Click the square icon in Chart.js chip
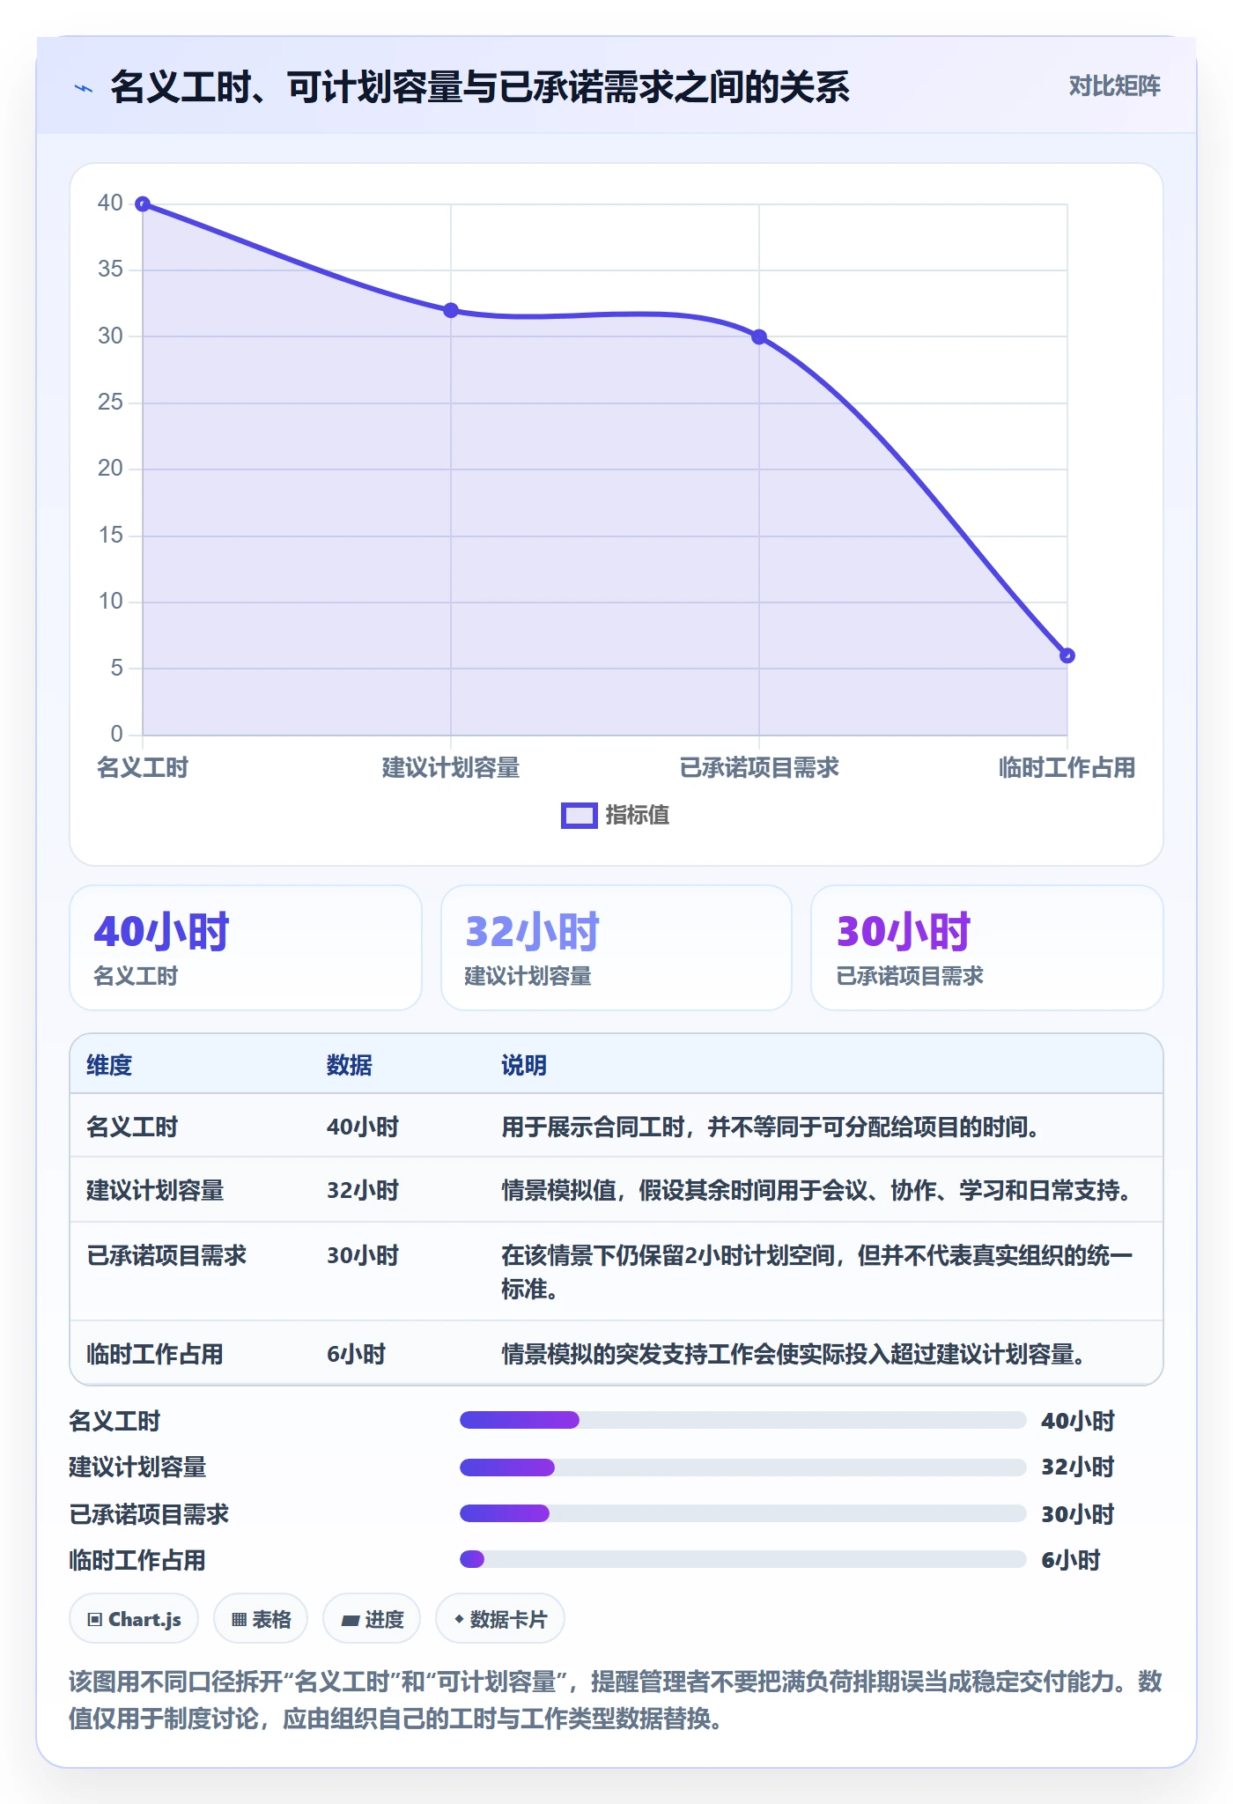The width and height of the screenshot is (1233, 1804). point(95,1619)
